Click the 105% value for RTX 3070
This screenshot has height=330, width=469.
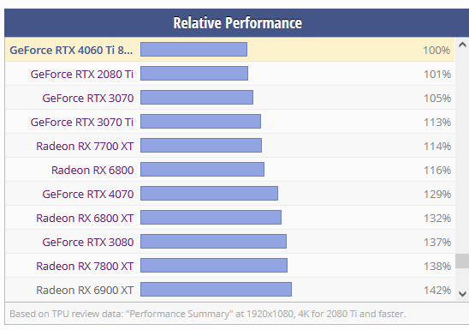click(437, 98)
